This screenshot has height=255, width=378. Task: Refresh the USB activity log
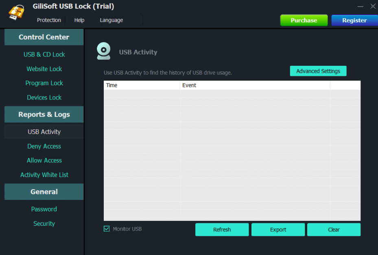point(222,229)
